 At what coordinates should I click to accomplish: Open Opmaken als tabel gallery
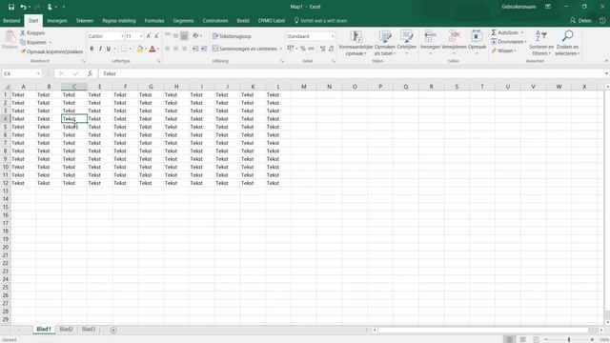click(x=385, y=43)
